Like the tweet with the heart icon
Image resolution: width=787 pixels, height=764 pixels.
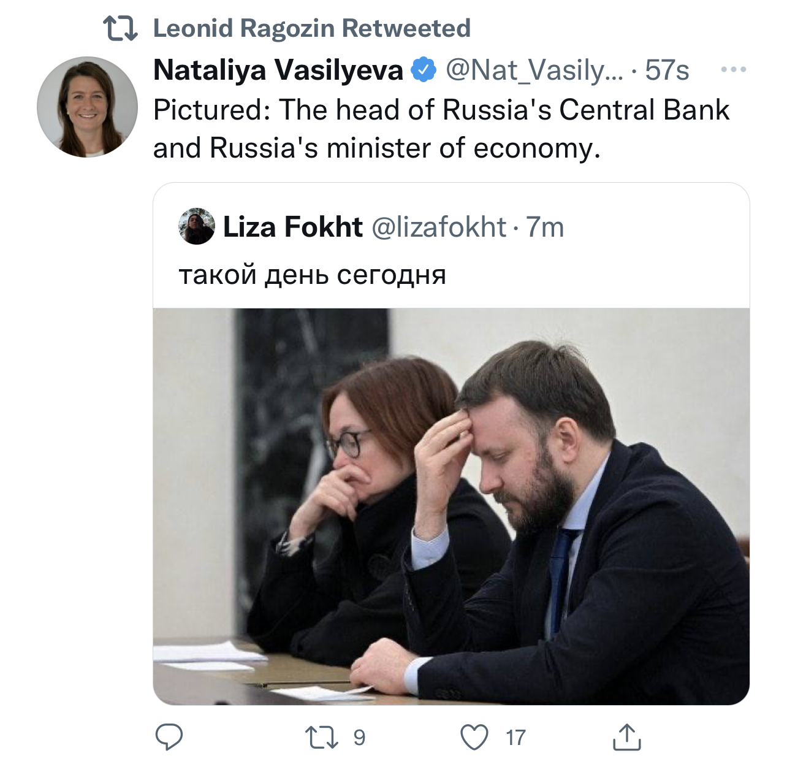coord(474,737)
